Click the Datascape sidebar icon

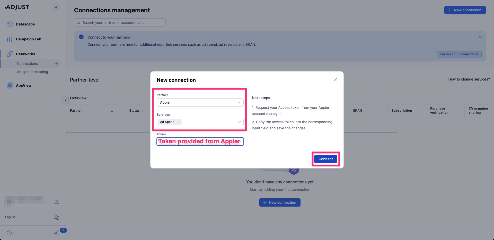pyautogui.click(x=10, y=24)
